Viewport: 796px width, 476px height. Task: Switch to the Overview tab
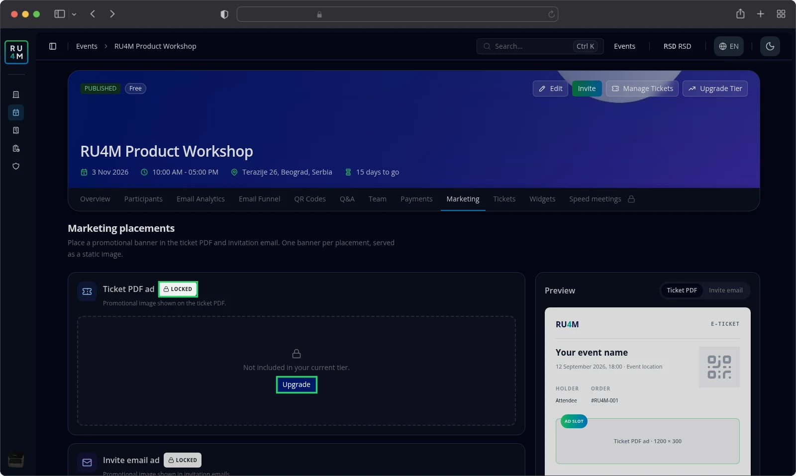coord(95,199)
